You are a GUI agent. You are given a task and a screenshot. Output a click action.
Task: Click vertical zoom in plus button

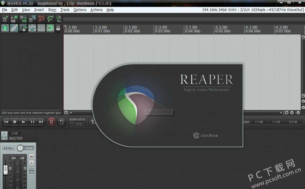click(303, 101)
